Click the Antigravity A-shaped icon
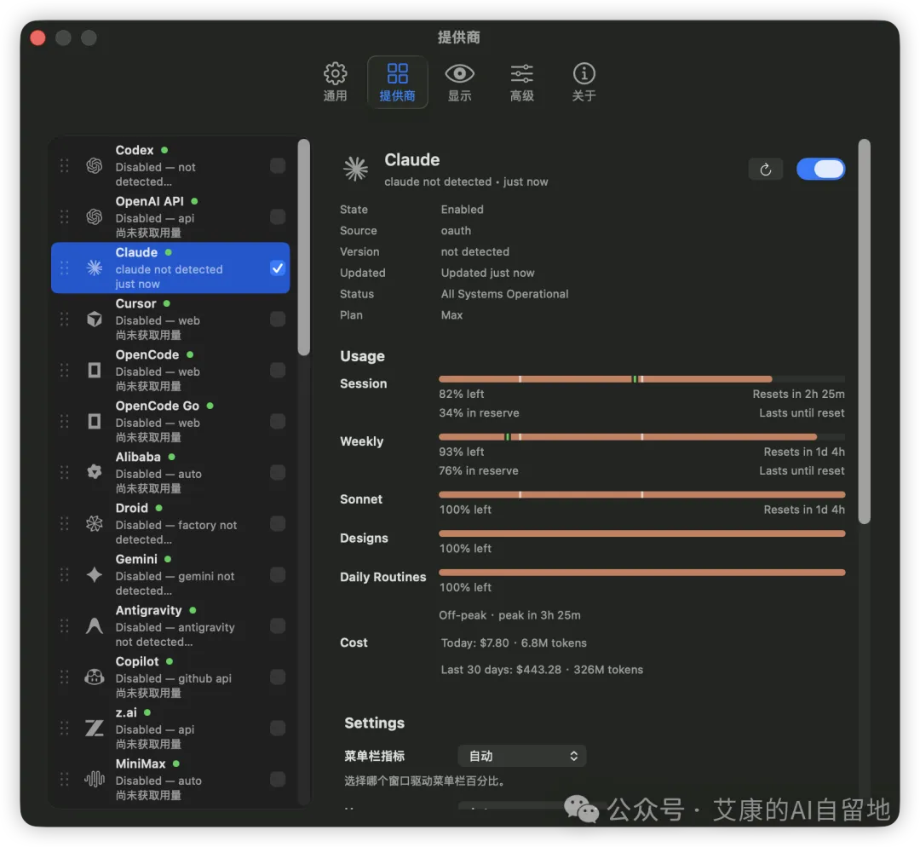Viewport: 920px width, 847px height. [x=95, y=625]
